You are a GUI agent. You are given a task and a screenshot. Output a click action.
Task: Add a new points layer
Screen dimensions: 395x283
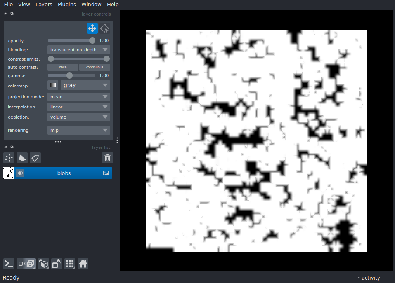(x=9, y=158)
